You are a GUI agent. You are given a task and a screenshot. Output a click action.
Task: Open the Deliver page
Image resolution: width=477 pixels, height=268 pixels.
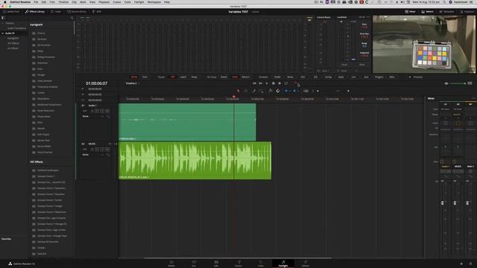pos(306,264)
